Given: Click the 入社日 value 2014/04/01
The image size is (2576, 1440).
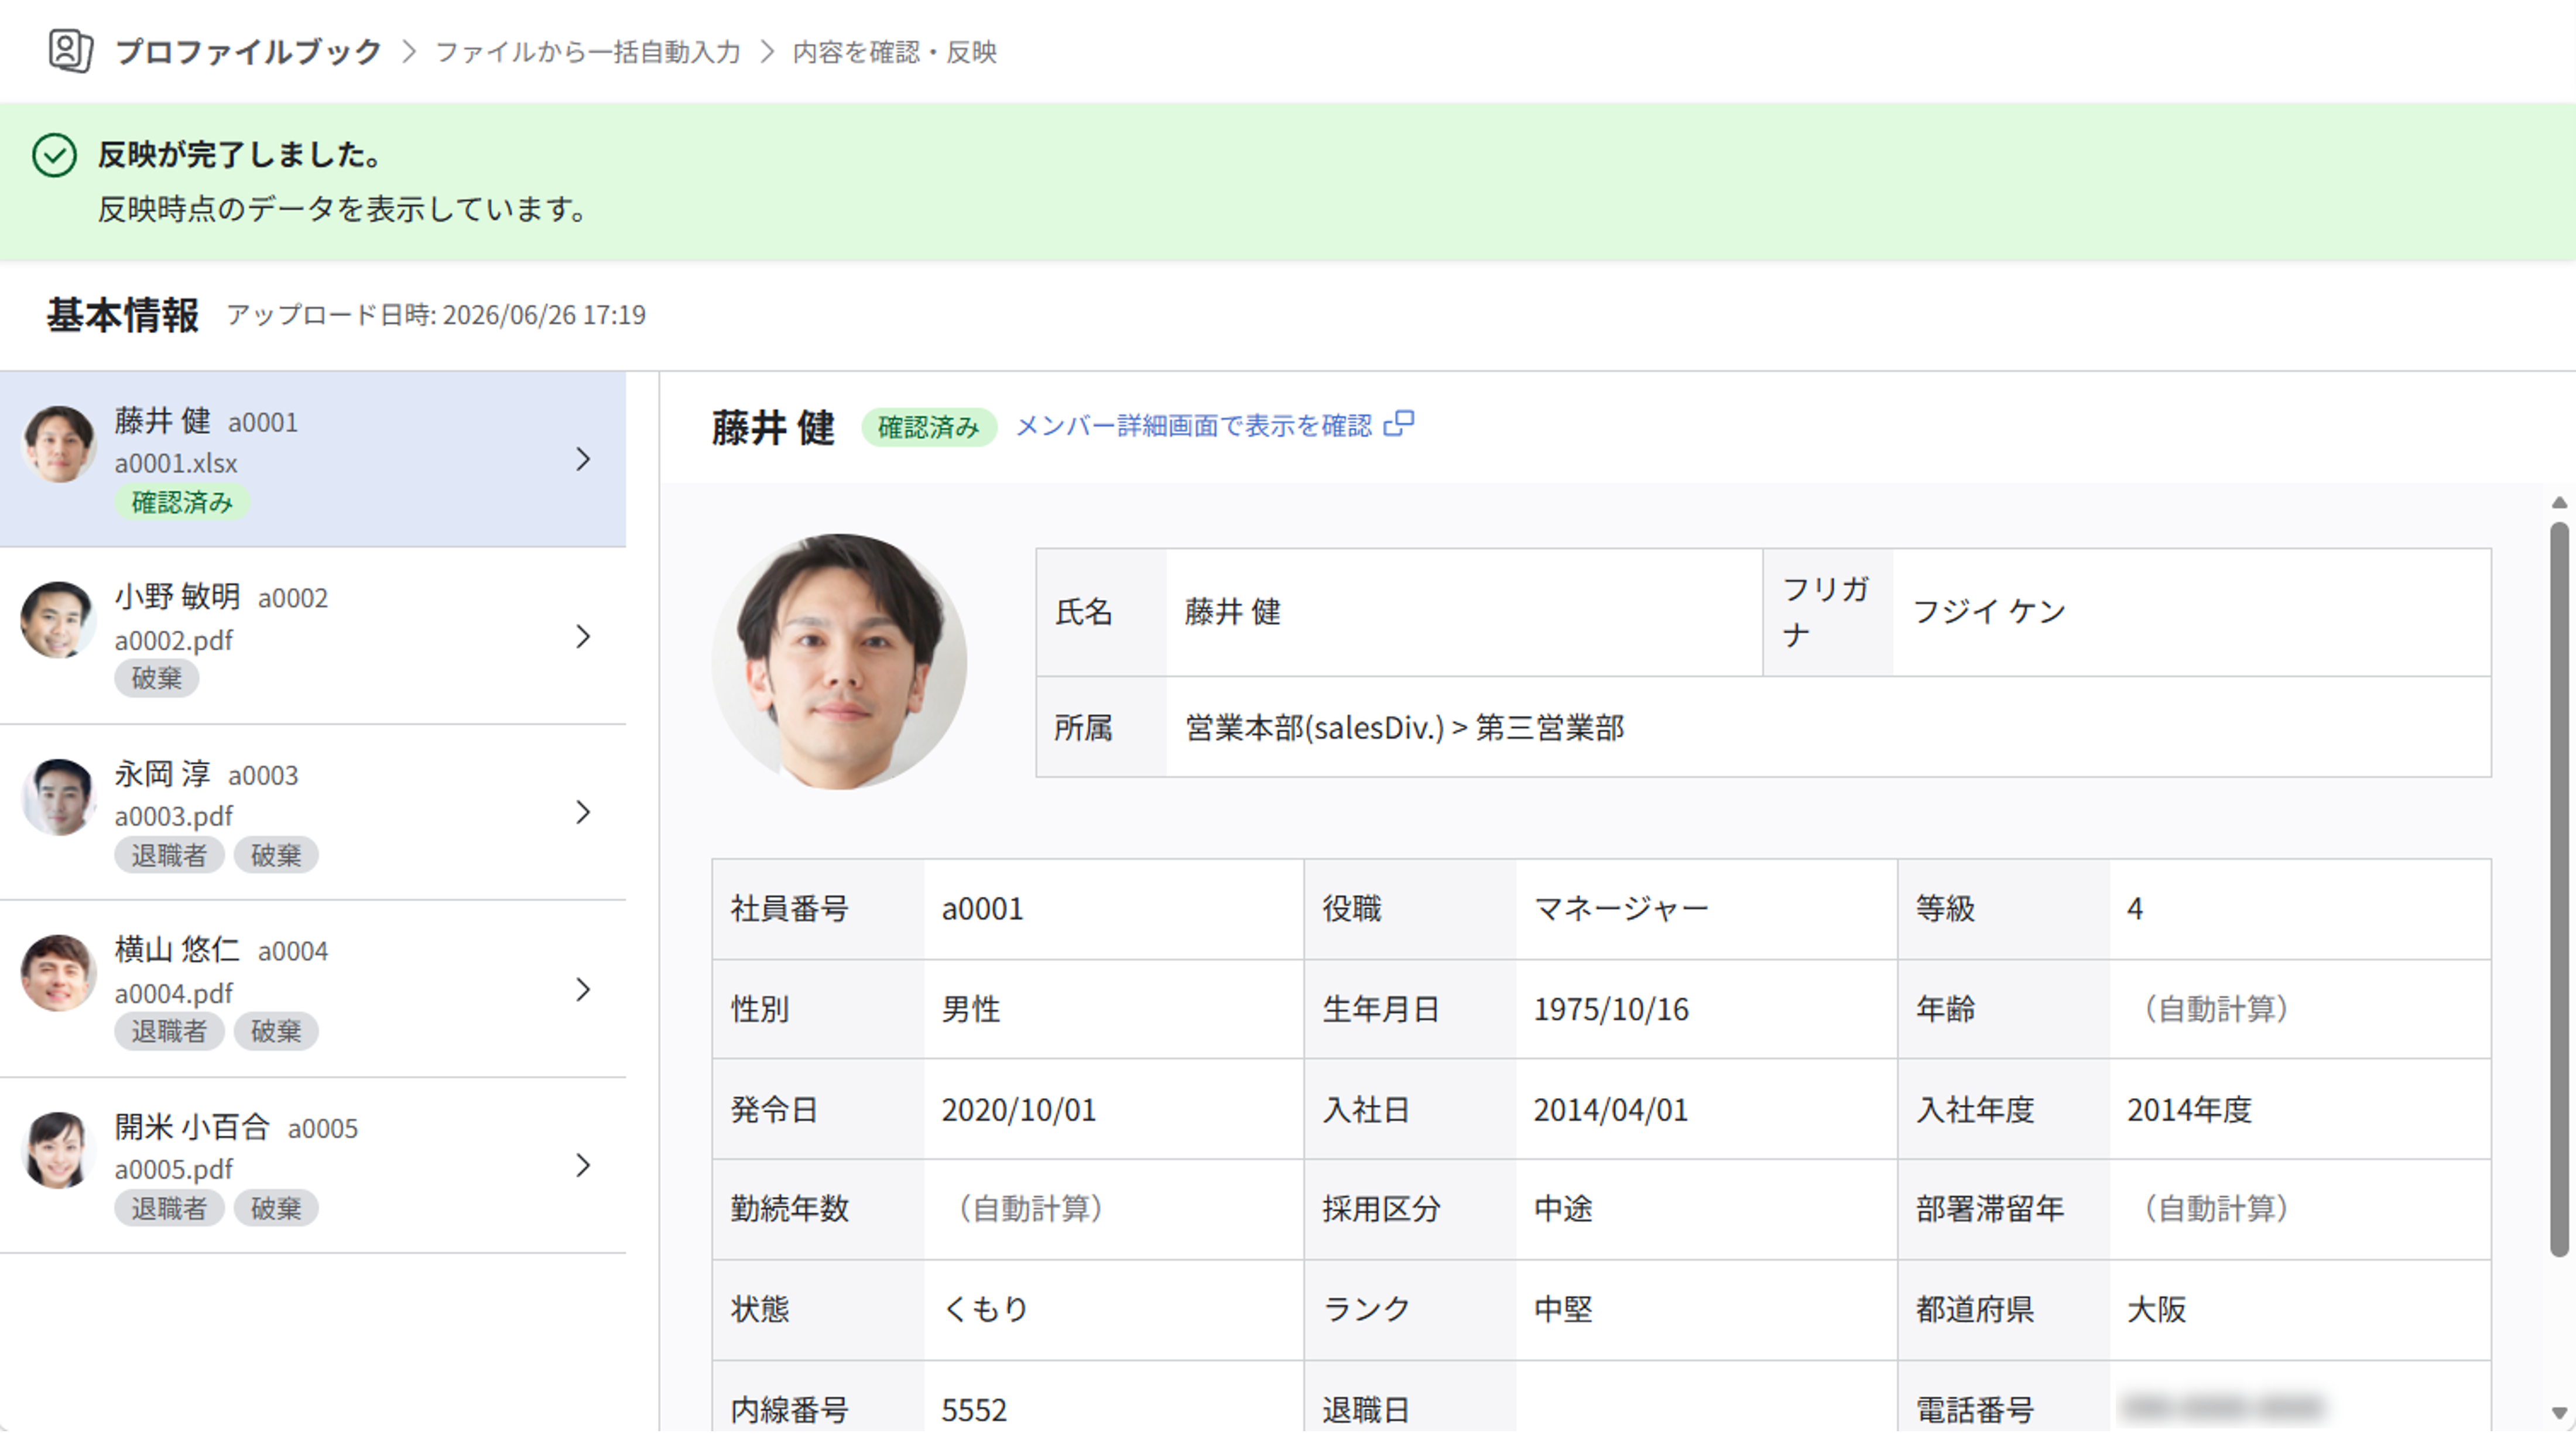Looking at the screenshot, I should click(1611, 1110).
